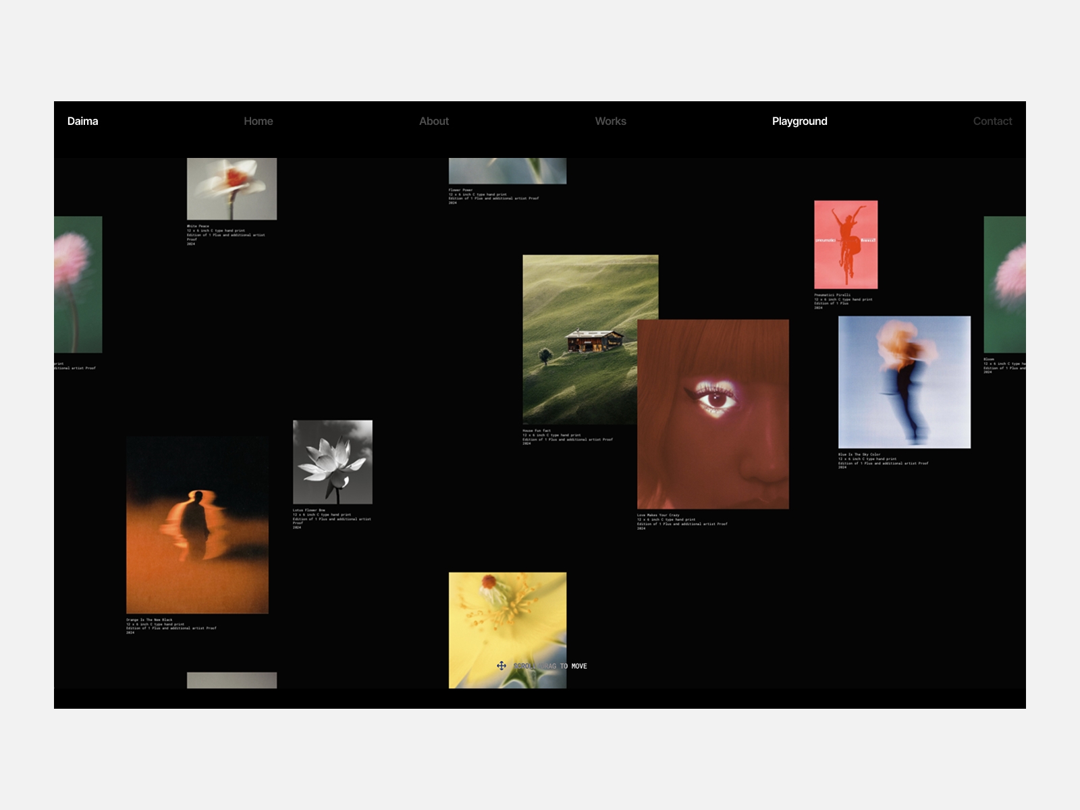Select the Pneumatici Pirelli caption text
Image resolution: width=1080 pixels, height=810 pixels.
[x=844, y=299]
